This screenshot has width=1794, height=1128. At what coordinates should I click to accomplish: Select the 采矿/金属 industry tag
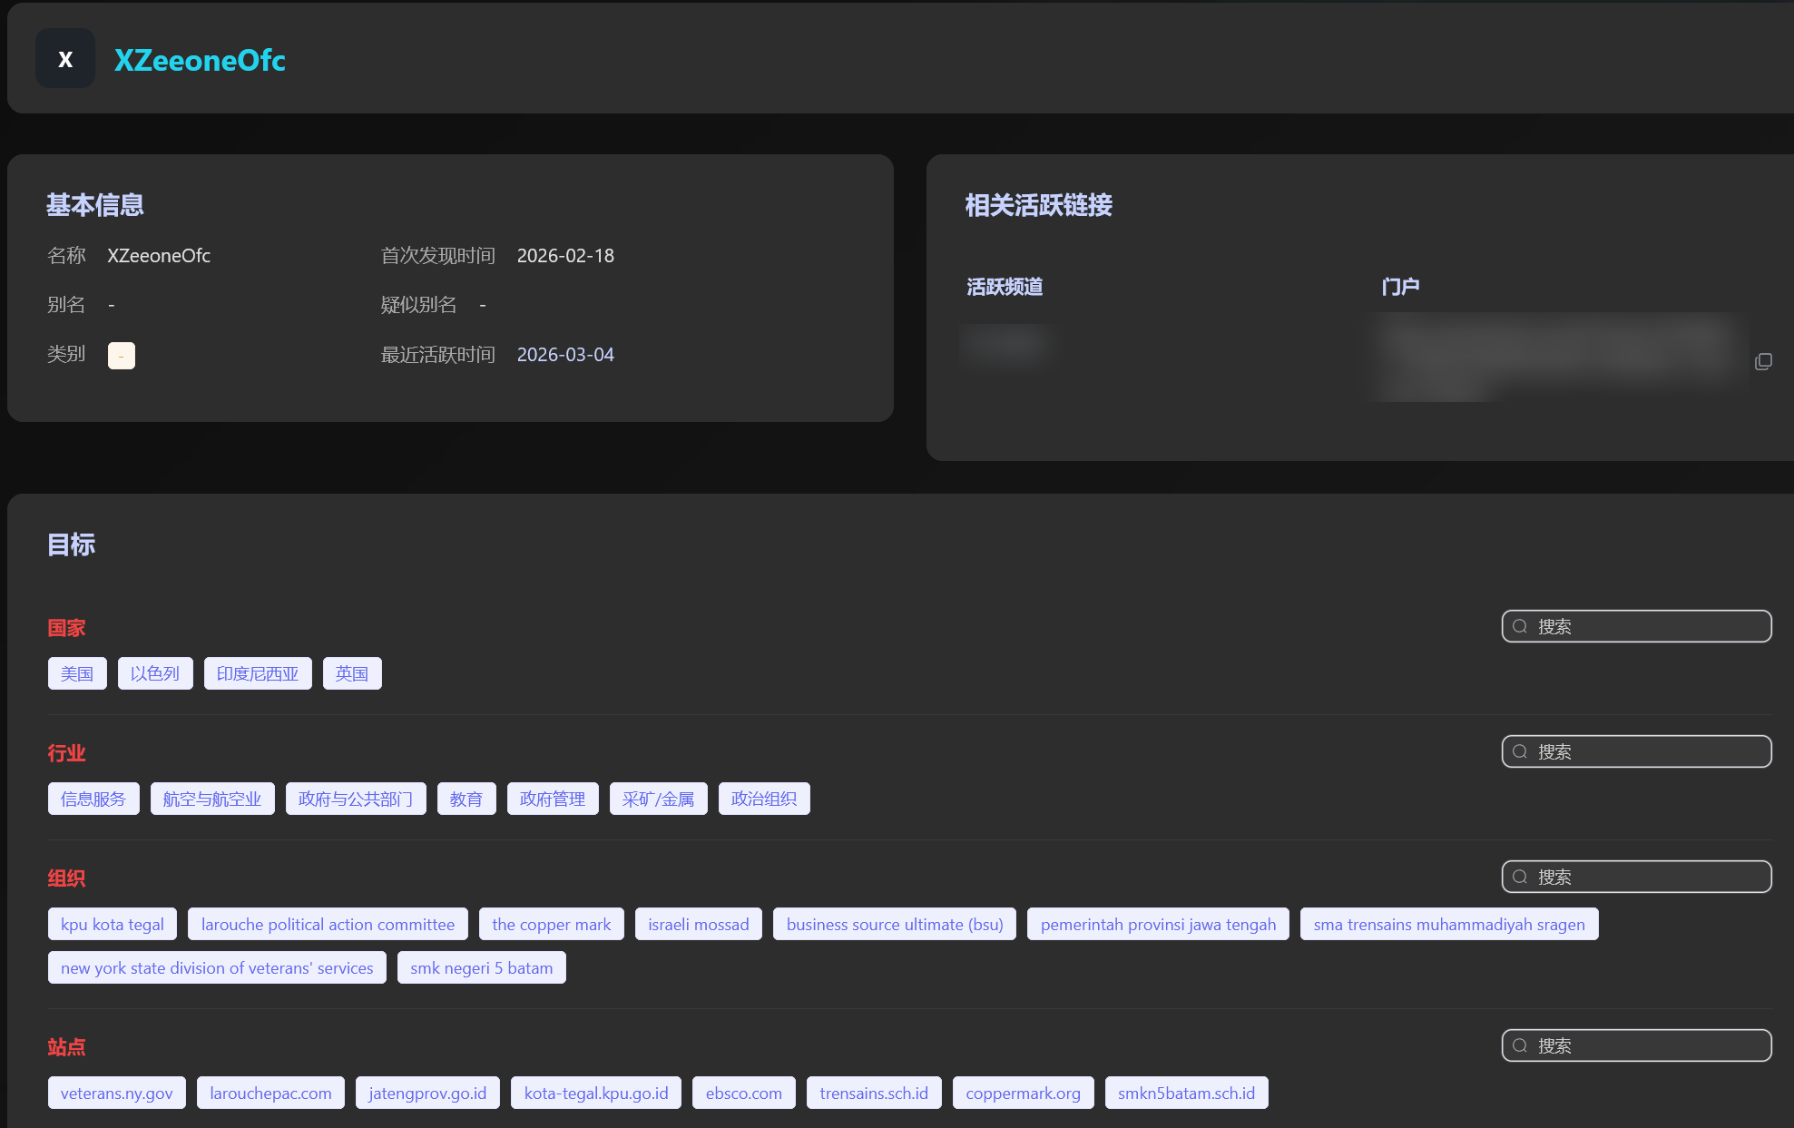[658, 799]
